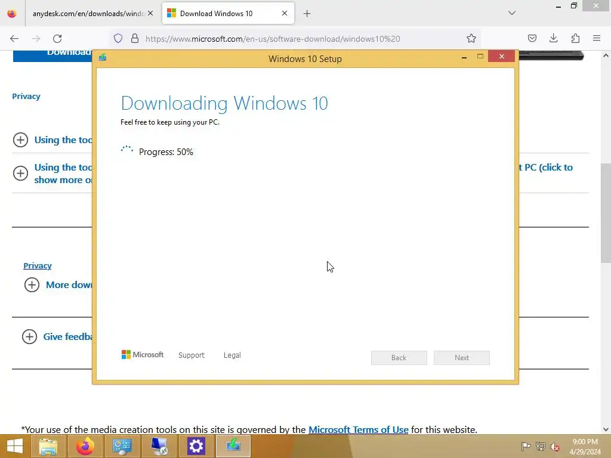Minimize the Windows 10 Setup window
Screen dimensions: 611x458
click(464, 57)
